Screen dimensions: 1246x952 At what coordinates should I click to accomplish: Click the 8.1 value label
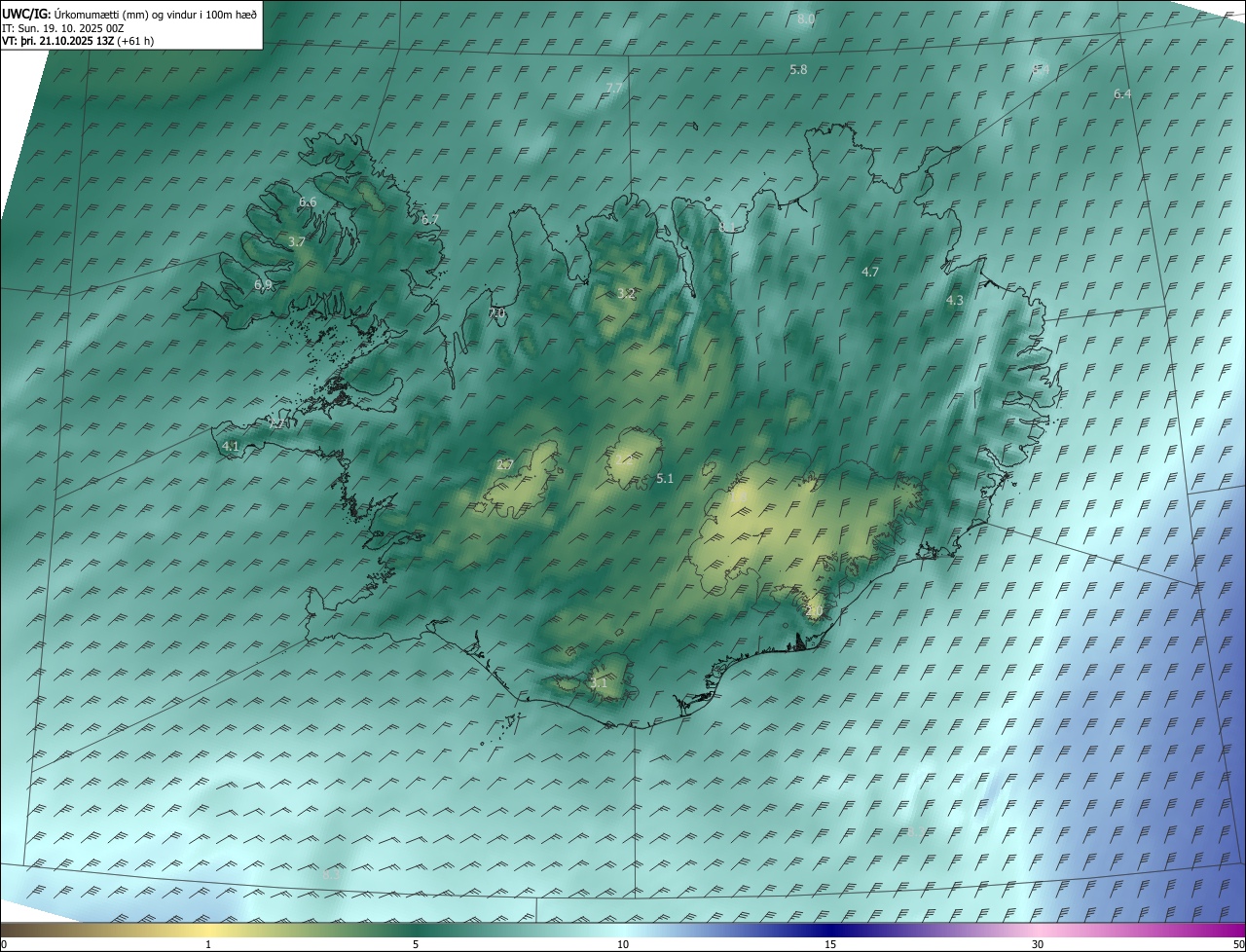click(x=727, y=227)
